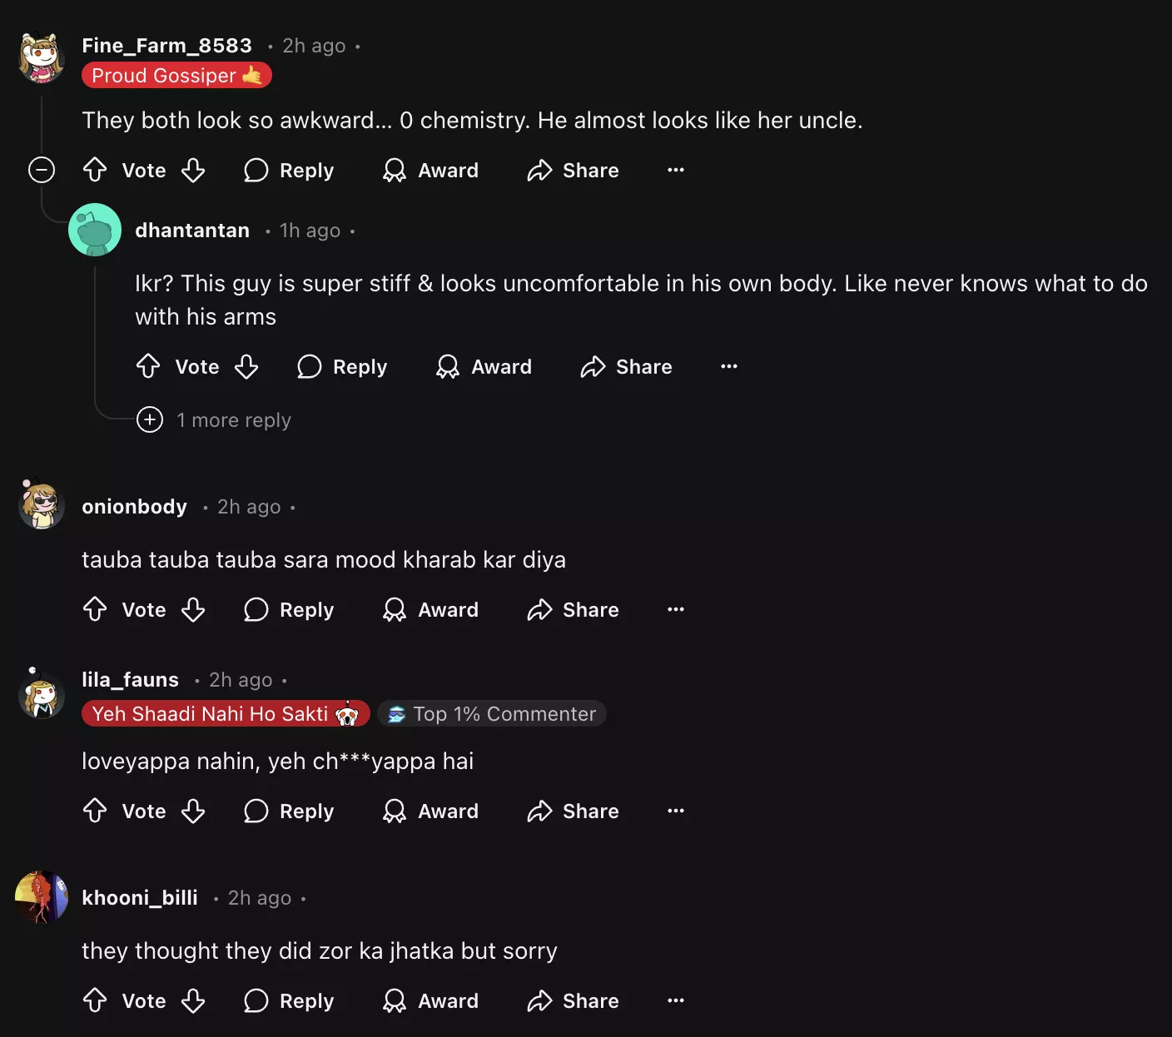Open more options on dhantantan's reply
The height and width of the screenshot is (1037, 1172).
click(x=729, y=367)
